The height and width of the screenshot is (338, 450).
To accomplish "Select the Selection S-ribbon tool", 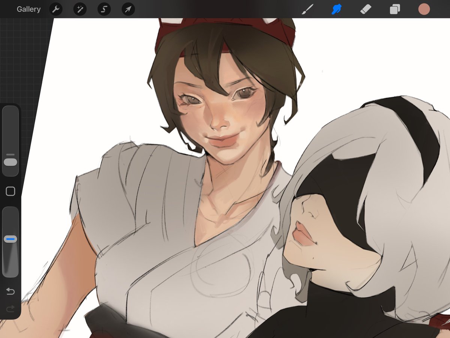I will [x=104, y=9].
